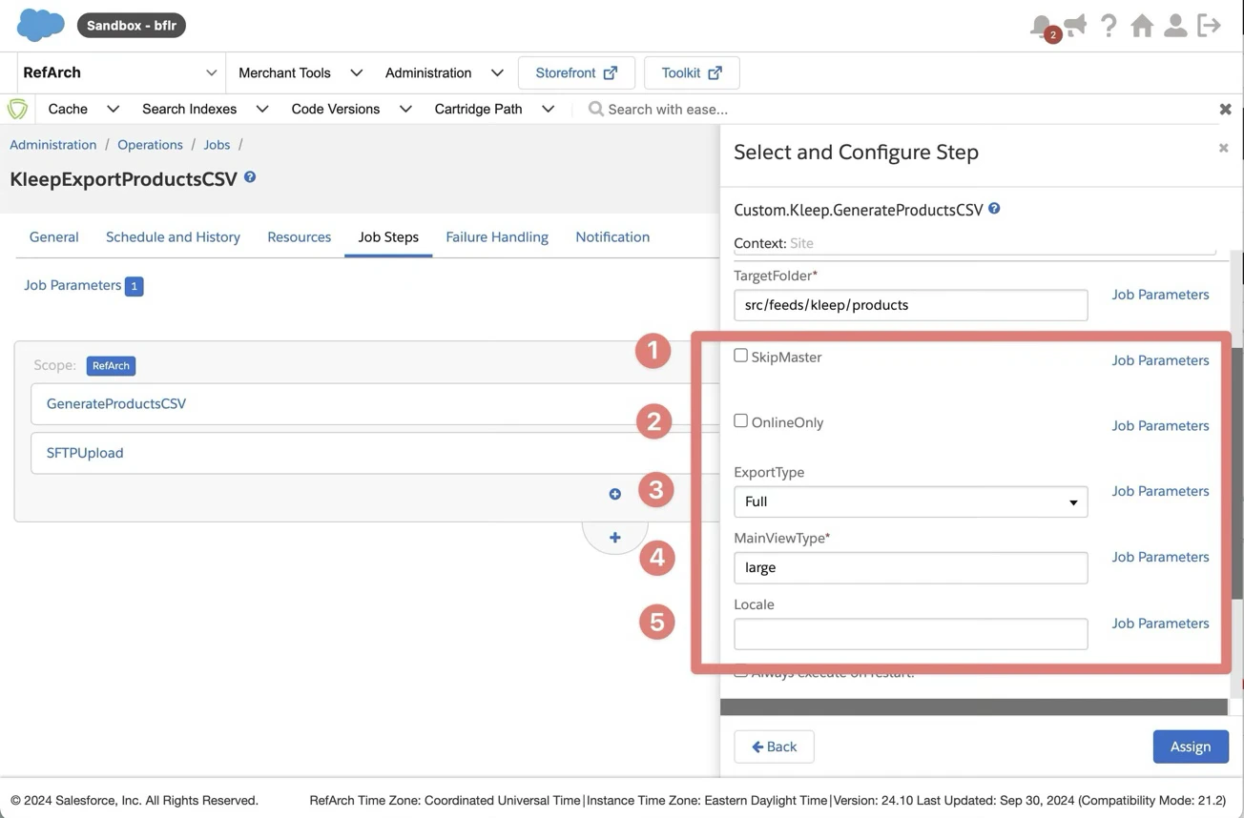1244x818 pixels.
Task: Click the RefArch scope badge
Action: coord(112,366)
